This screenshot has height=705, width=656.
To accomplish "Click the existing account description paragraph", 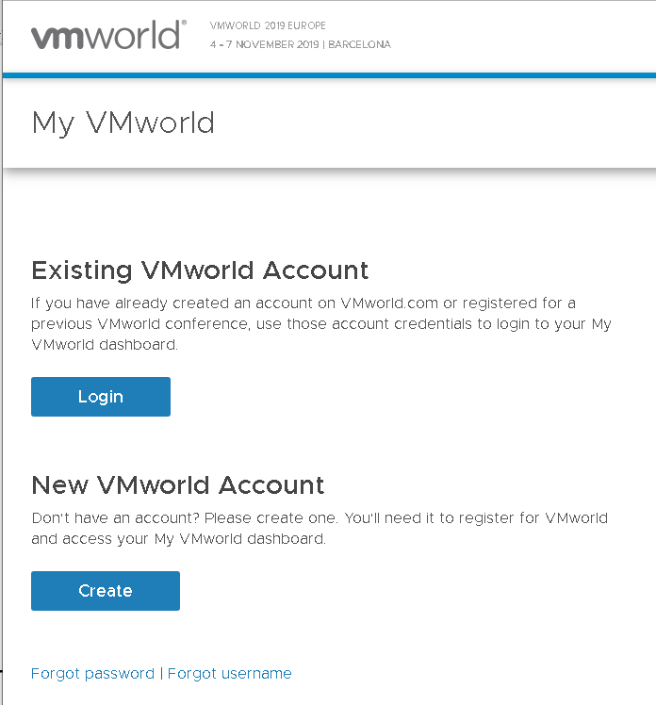I will [320, 323].
